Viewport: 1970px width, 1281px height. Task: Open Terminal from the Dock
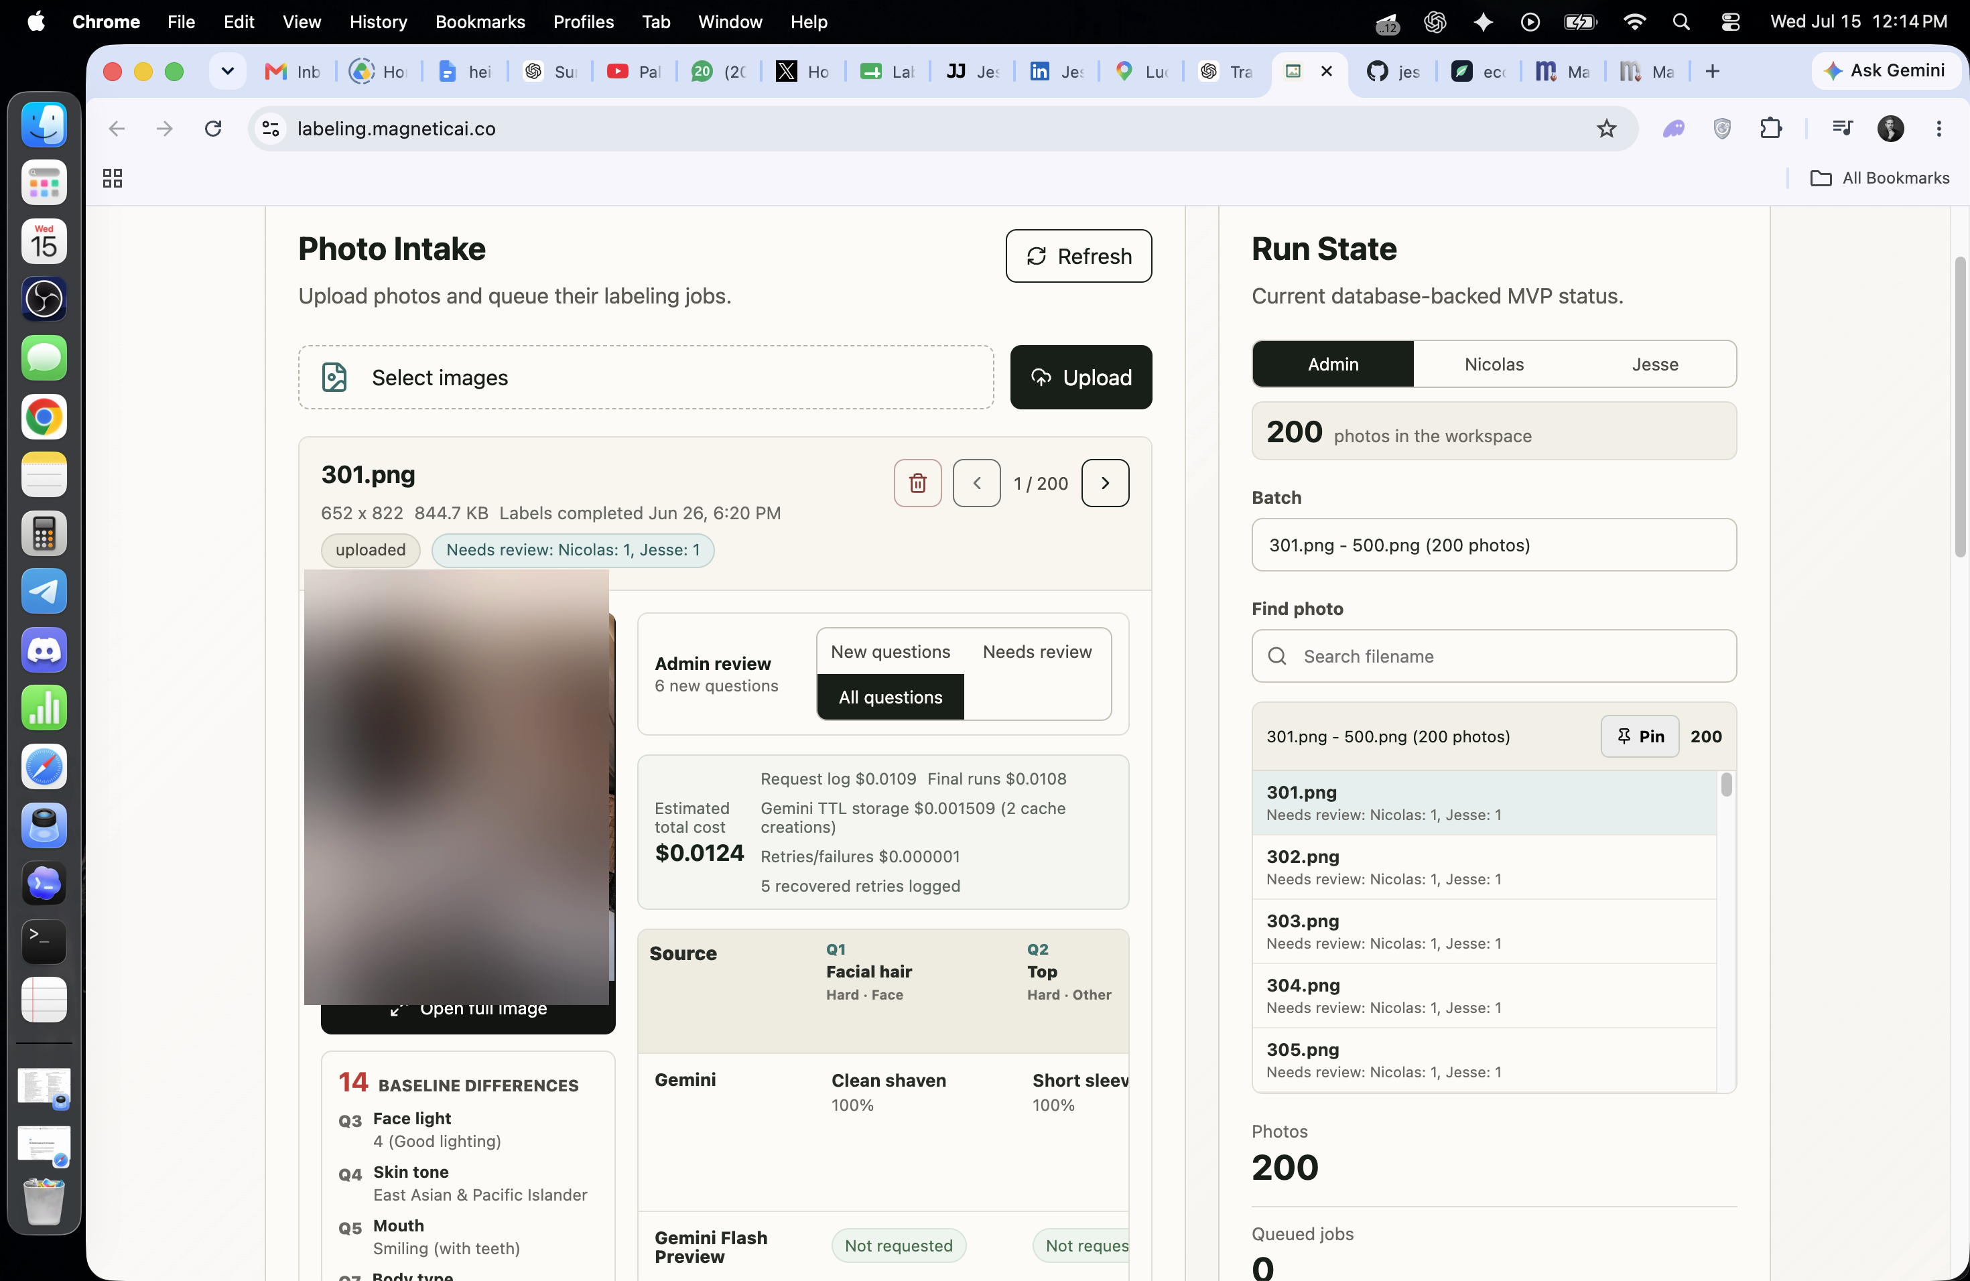[x=44, y=942]
